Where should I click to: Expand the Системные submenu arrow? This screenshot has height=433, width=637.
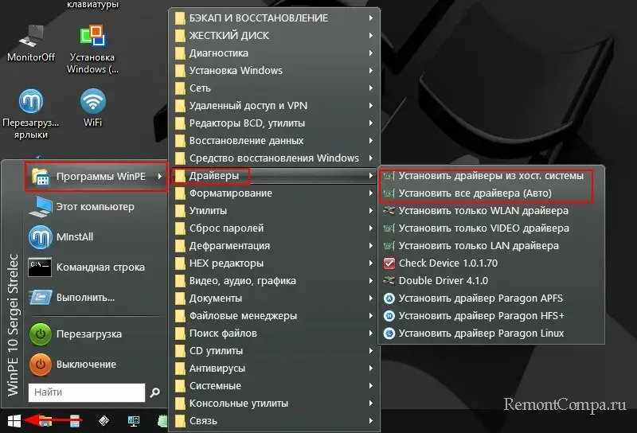(371, 385)
